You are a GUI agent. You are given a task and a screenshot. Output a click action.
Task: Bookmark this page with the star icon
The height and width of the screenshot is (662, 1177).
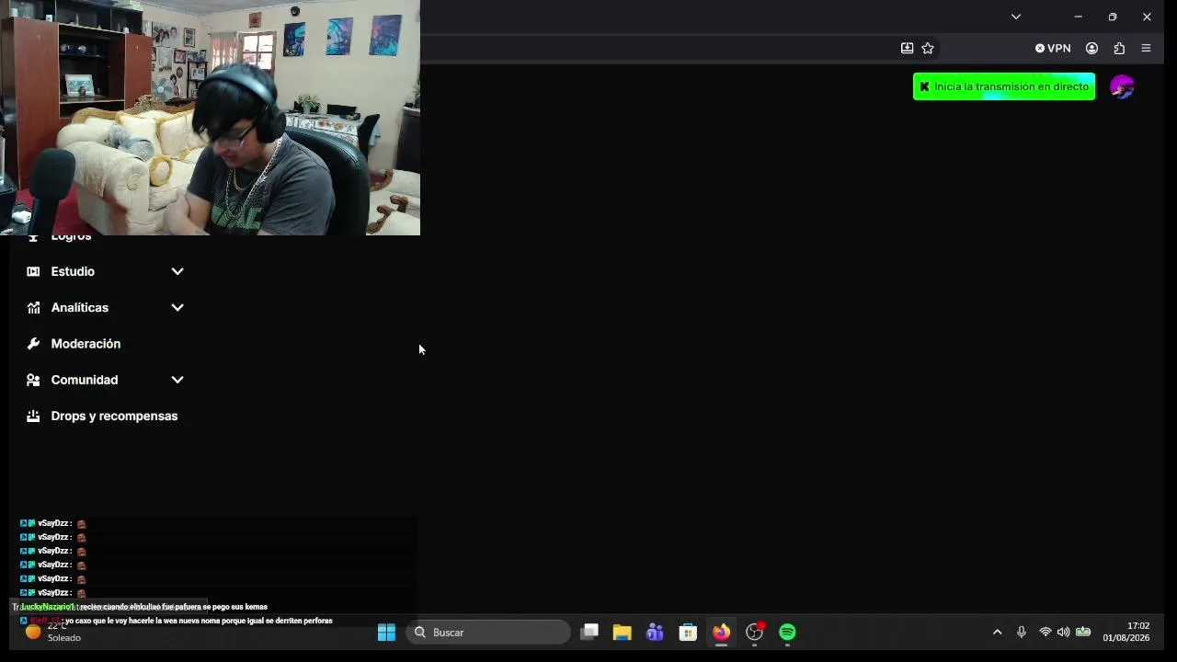(x=928, y=48)
